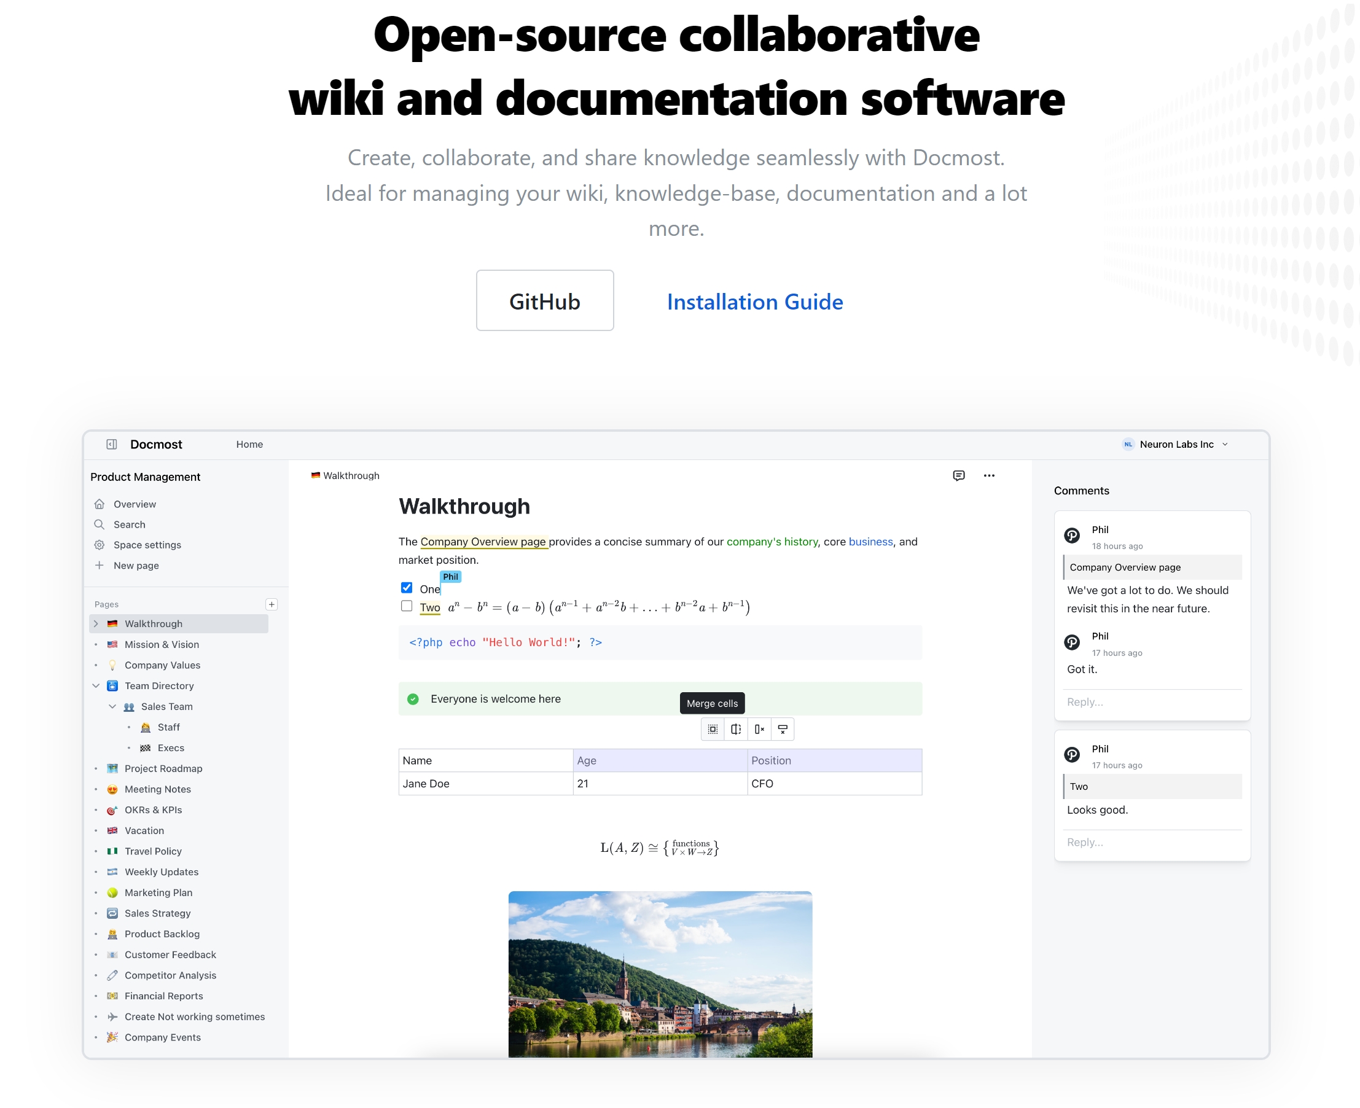Collapse the Team Directory tree item
1360x1108 pixels.
click(96, 685)
